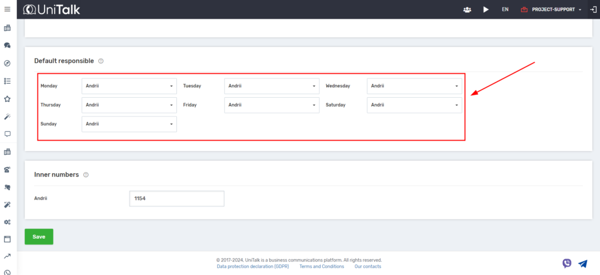Open the star icon in the sidebar
The image size is (600, 275).
click(8, 99)
